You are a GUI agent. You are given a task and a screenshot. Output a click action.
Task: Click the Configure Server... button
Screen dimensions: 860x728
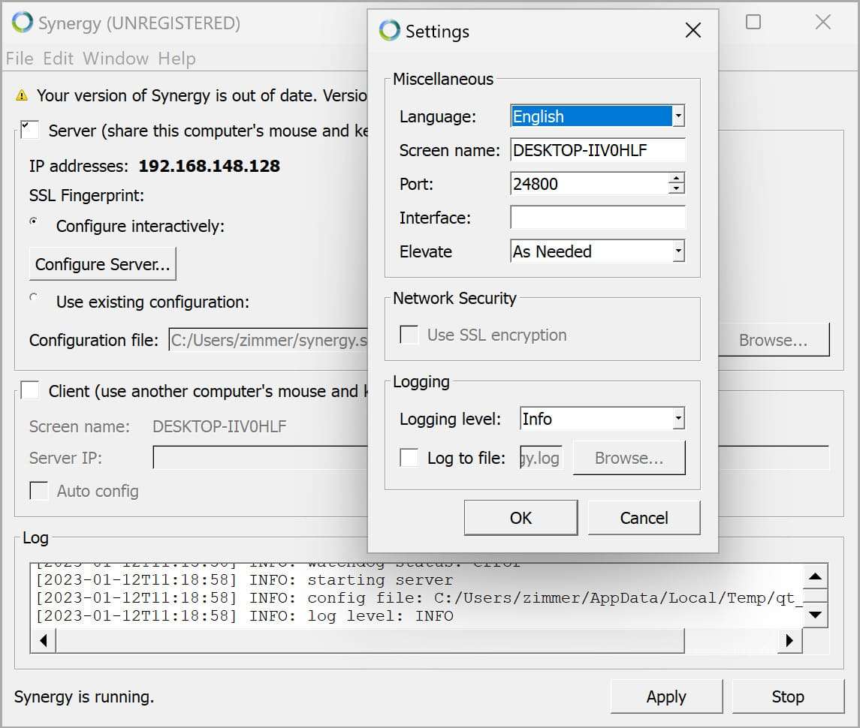click(103, 263)
